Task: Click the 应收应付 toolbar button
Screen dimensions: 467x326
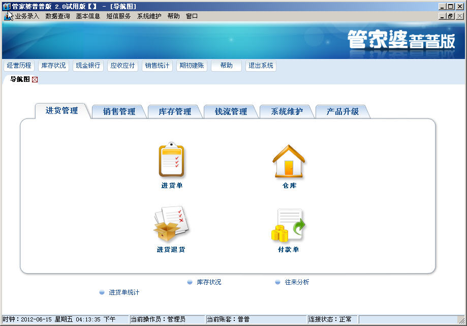Action: pyautogui.click(x=122, y=66)
